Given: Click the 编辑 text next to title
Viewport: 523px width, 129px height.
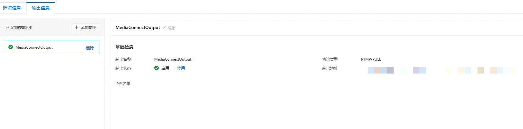Looking at the screenshot, I should (172, 28).
